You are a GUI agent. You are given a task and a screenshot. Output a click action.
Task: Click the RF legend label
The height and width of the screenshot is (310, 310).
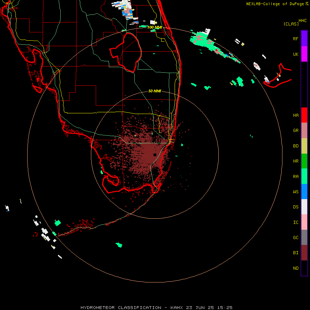click(296, 39)
